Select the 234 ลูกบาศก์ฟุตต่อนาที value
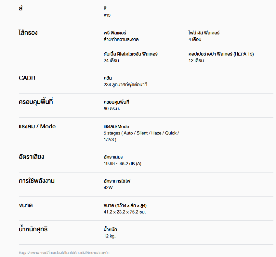Screen dimensions: 276x257 (x=125, y=84)
